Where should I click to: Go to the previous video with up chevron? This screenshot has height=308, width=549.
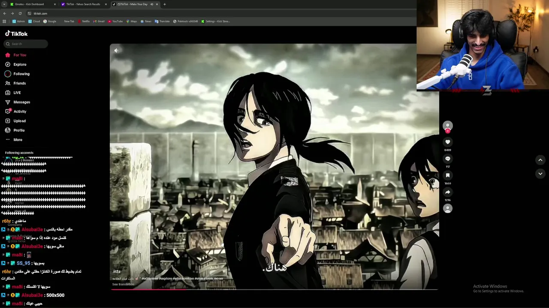coord(540,160)
